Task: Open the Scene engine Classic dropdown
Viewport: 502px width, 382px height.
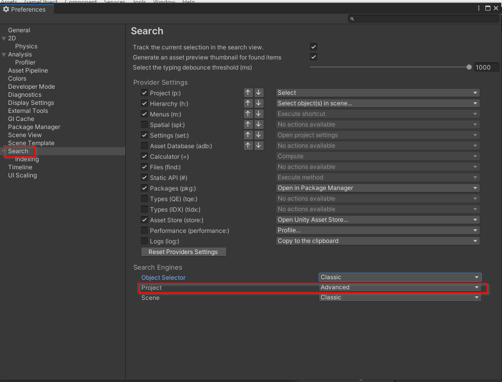Action: [399, 297]
